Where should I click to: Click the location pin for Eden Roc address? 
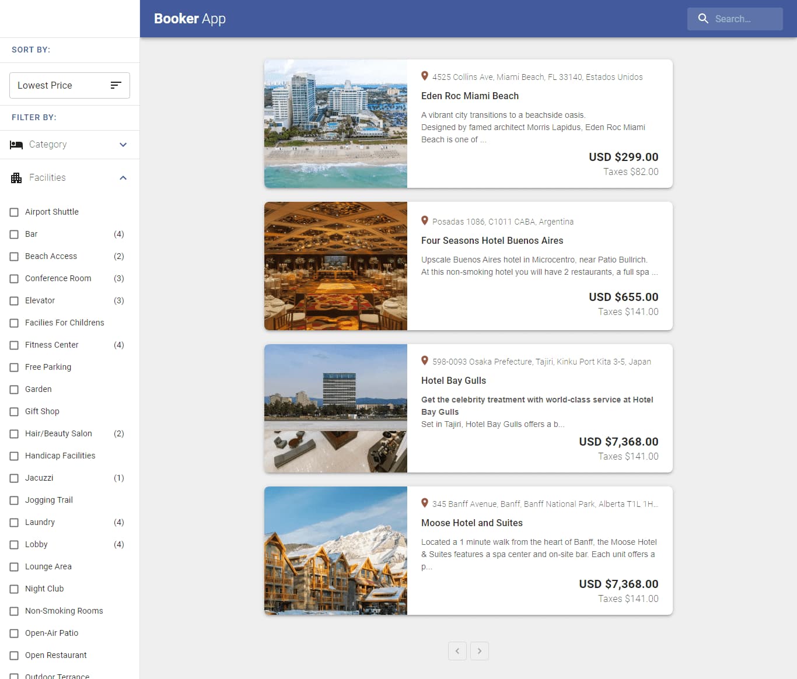[425, 76]
